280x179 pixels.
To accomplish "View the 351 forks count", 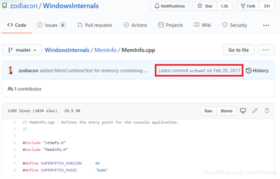I will point(267,6).
